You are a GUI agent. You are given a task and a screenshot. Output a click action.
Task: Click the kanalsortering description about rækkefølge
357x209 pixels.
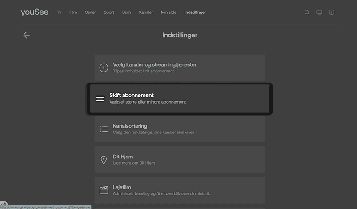(155, 132)
